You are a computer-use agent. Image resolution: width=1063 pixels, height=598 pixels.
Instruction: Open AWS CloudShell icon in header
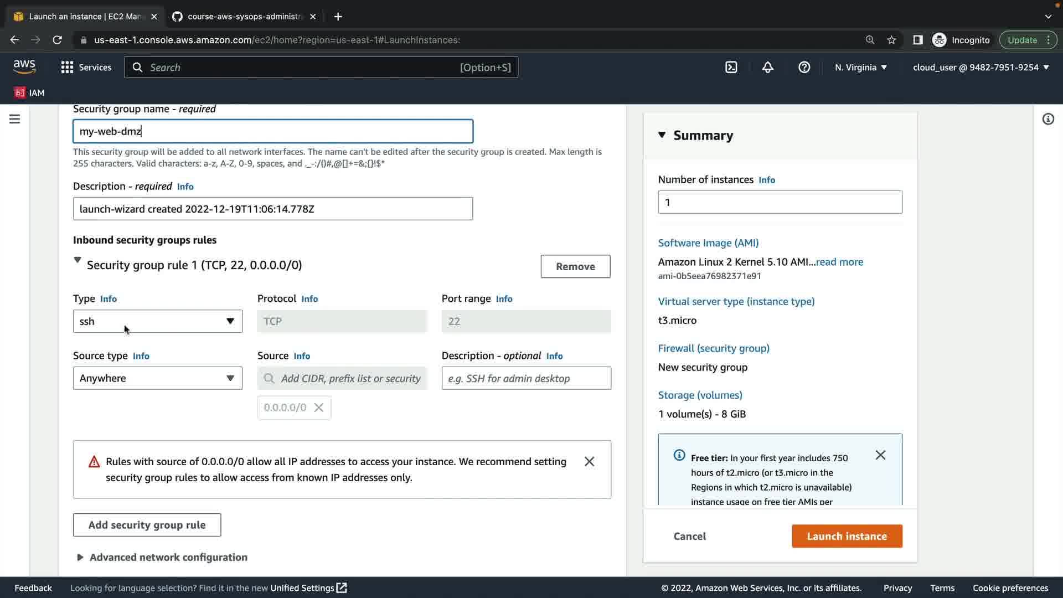(x=731, y=67)
